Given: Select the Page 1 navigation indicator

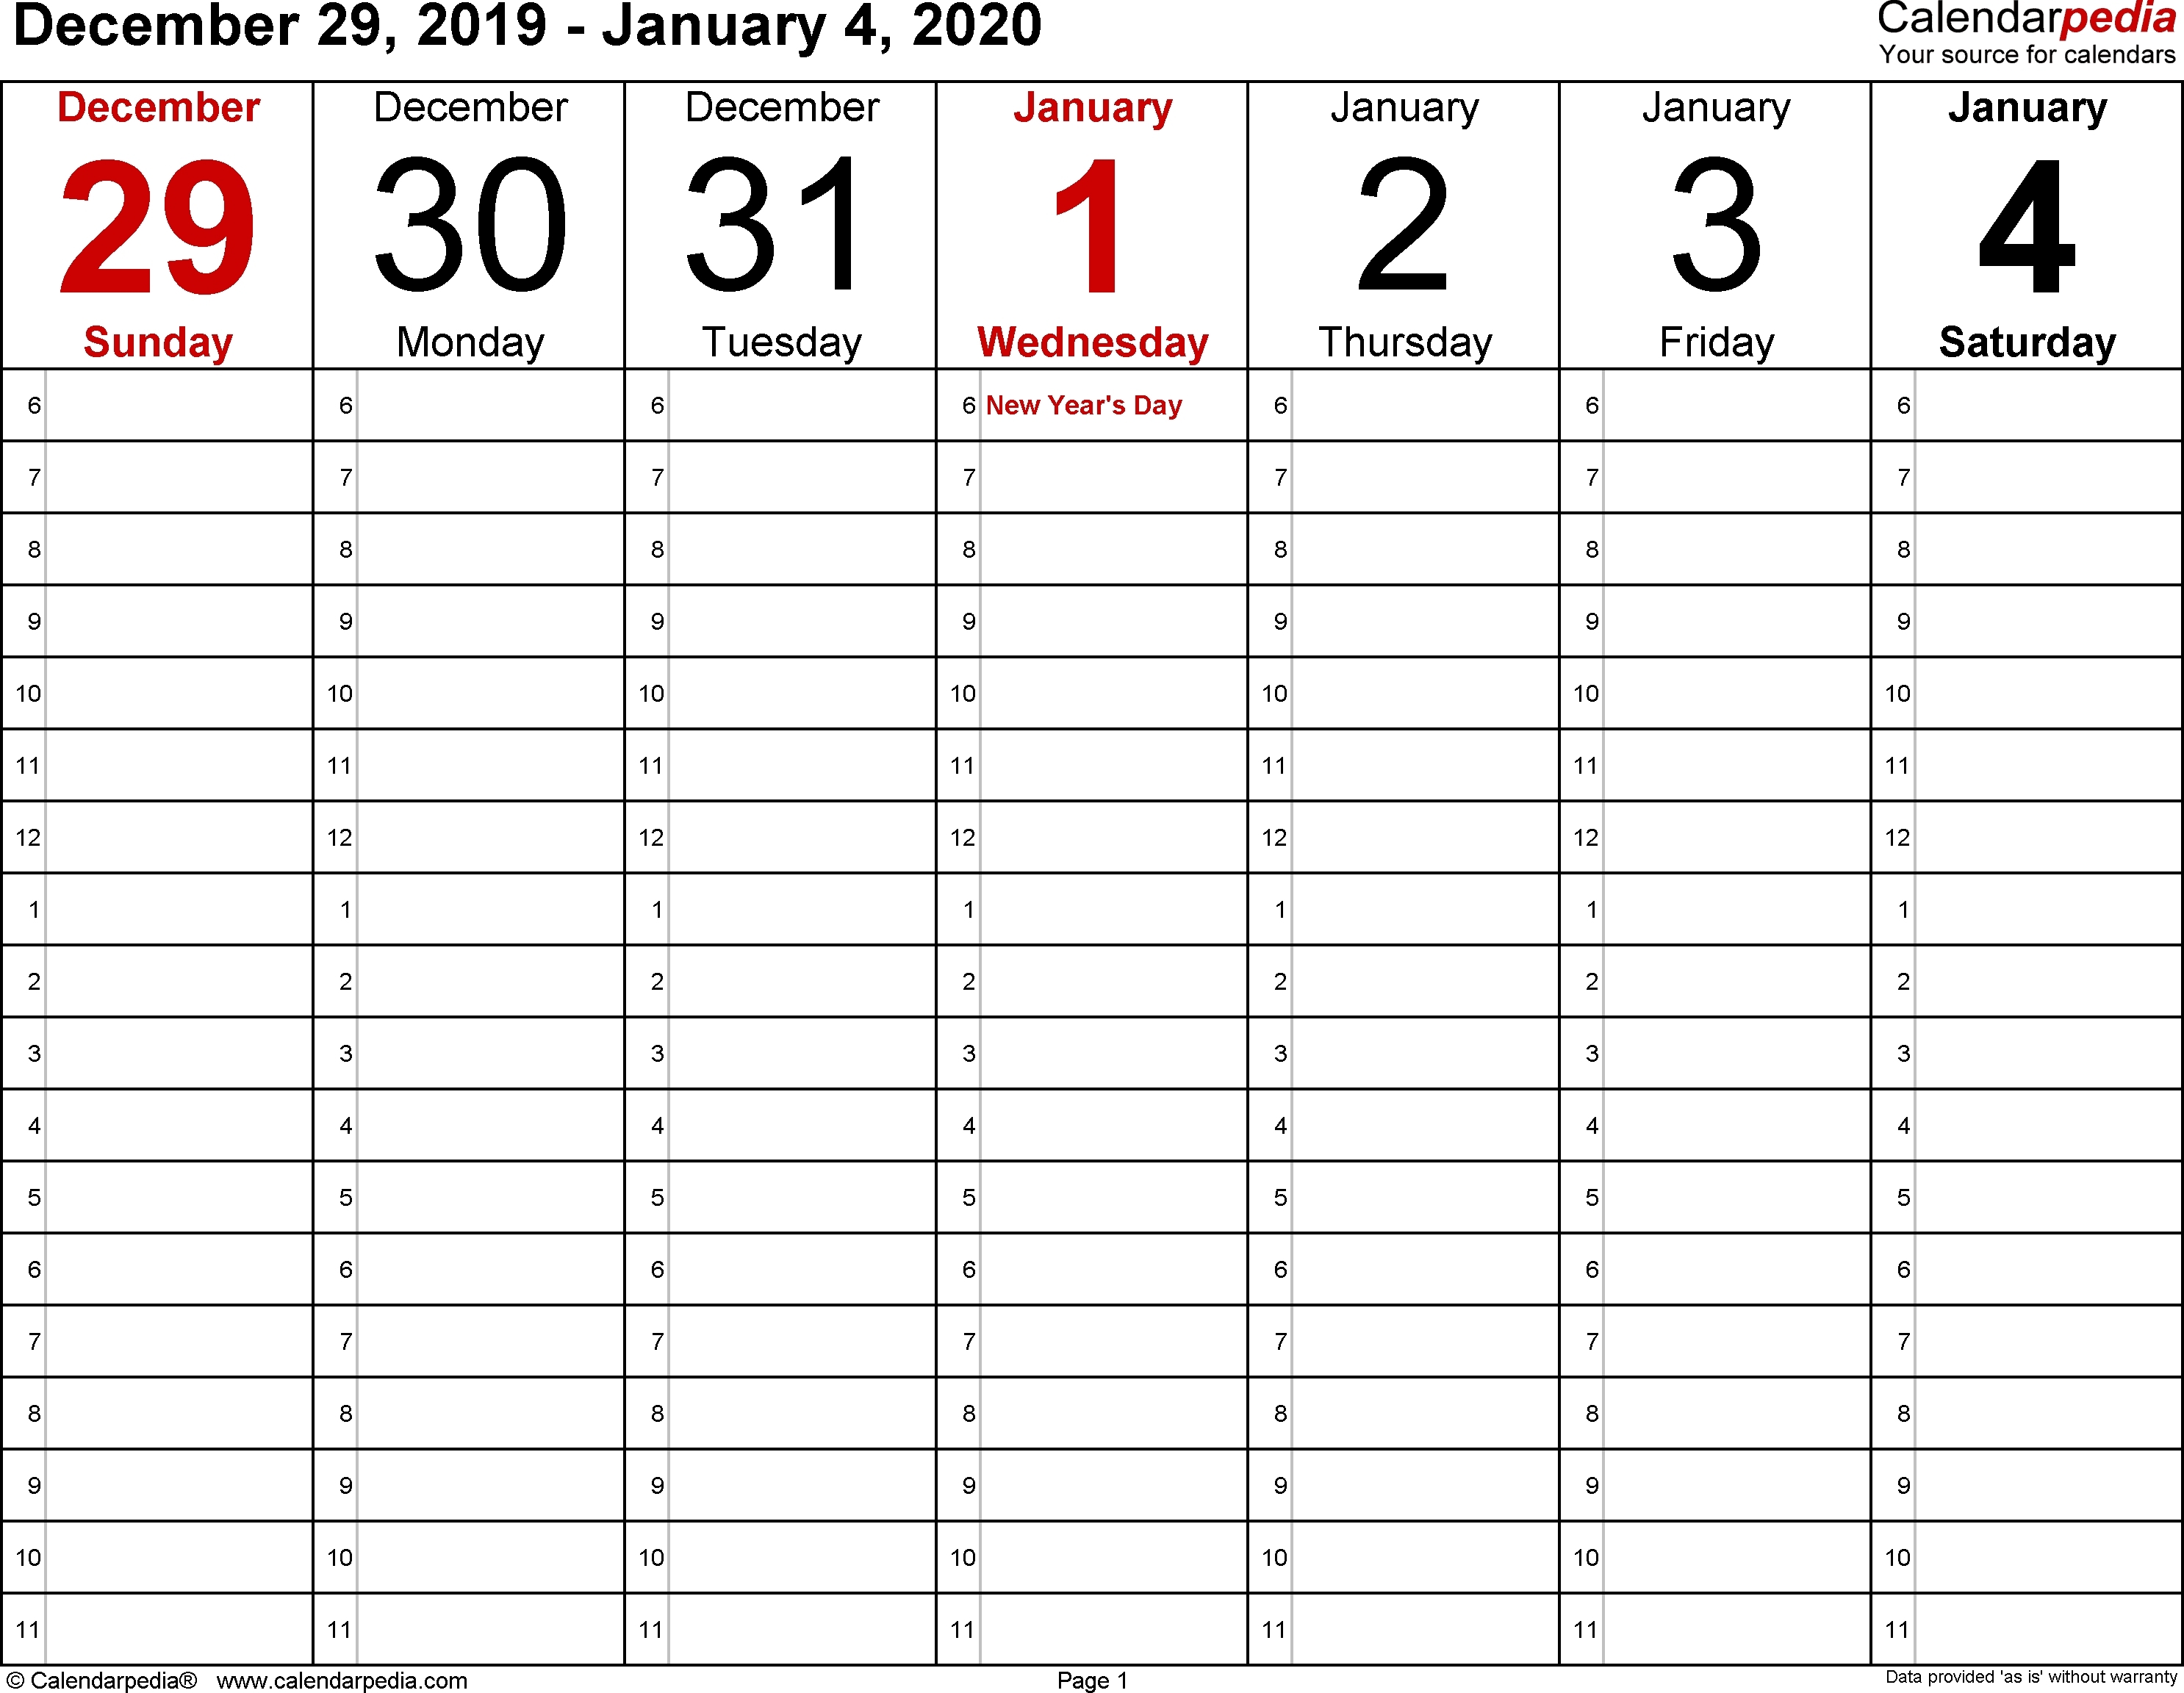Looking at the screenshot, I should pos(1091,1670).
